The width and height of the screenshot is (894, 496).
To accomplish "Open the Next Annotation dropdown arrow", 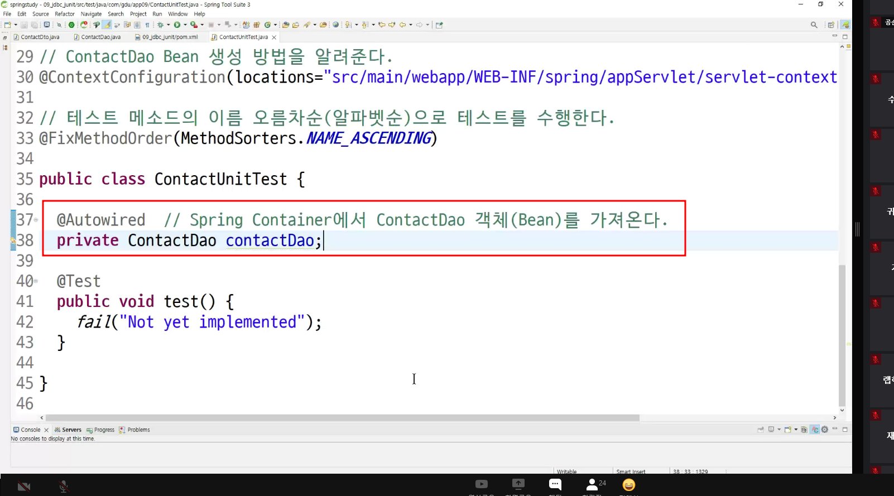I will (x=357, y=25).
